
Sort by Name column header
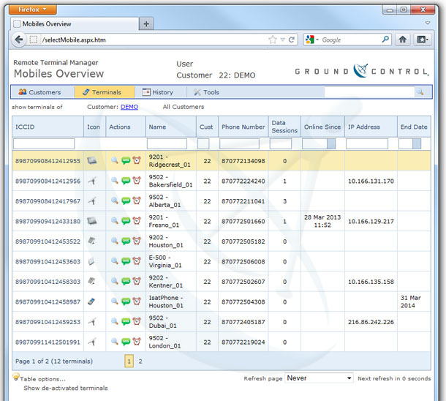click(x=157, y=127)
